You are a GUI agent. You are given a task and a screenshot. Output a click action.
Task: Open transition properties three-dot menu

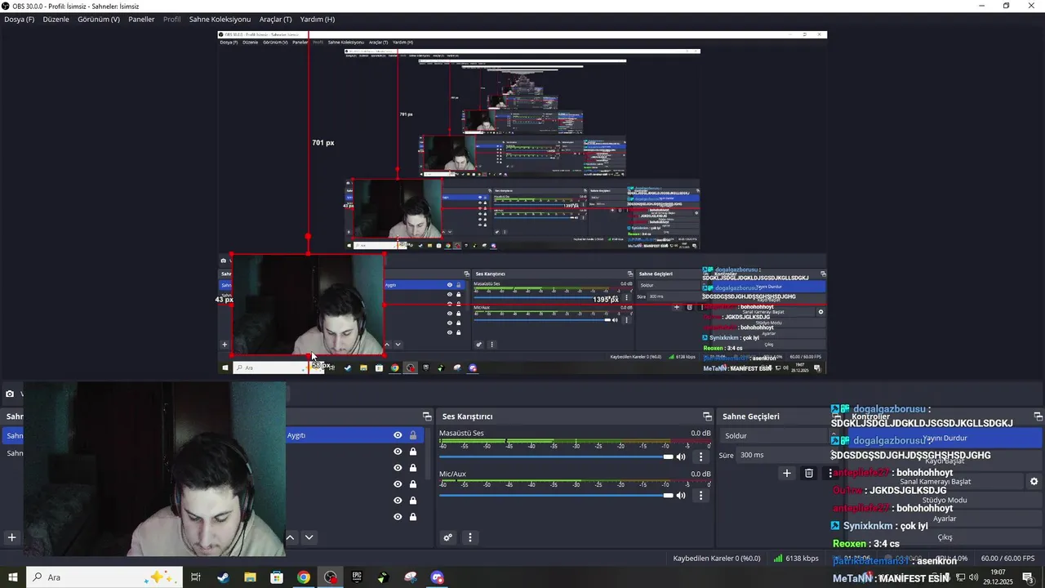tap(830, 473)
